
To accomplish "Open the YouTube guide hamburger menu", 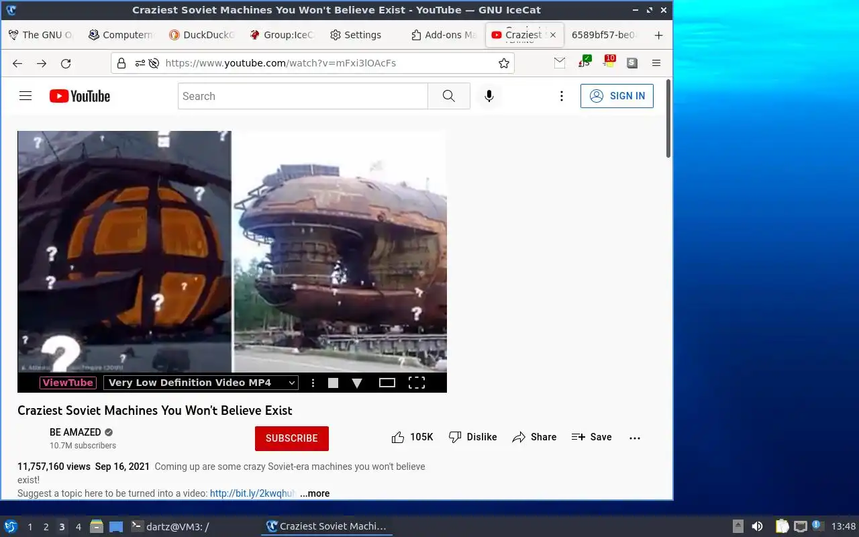I will tap(26, 96).
